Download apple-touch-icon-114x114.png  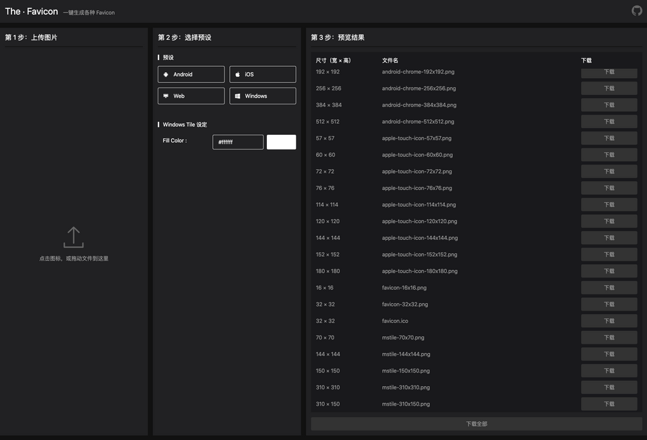coord(609,205)
